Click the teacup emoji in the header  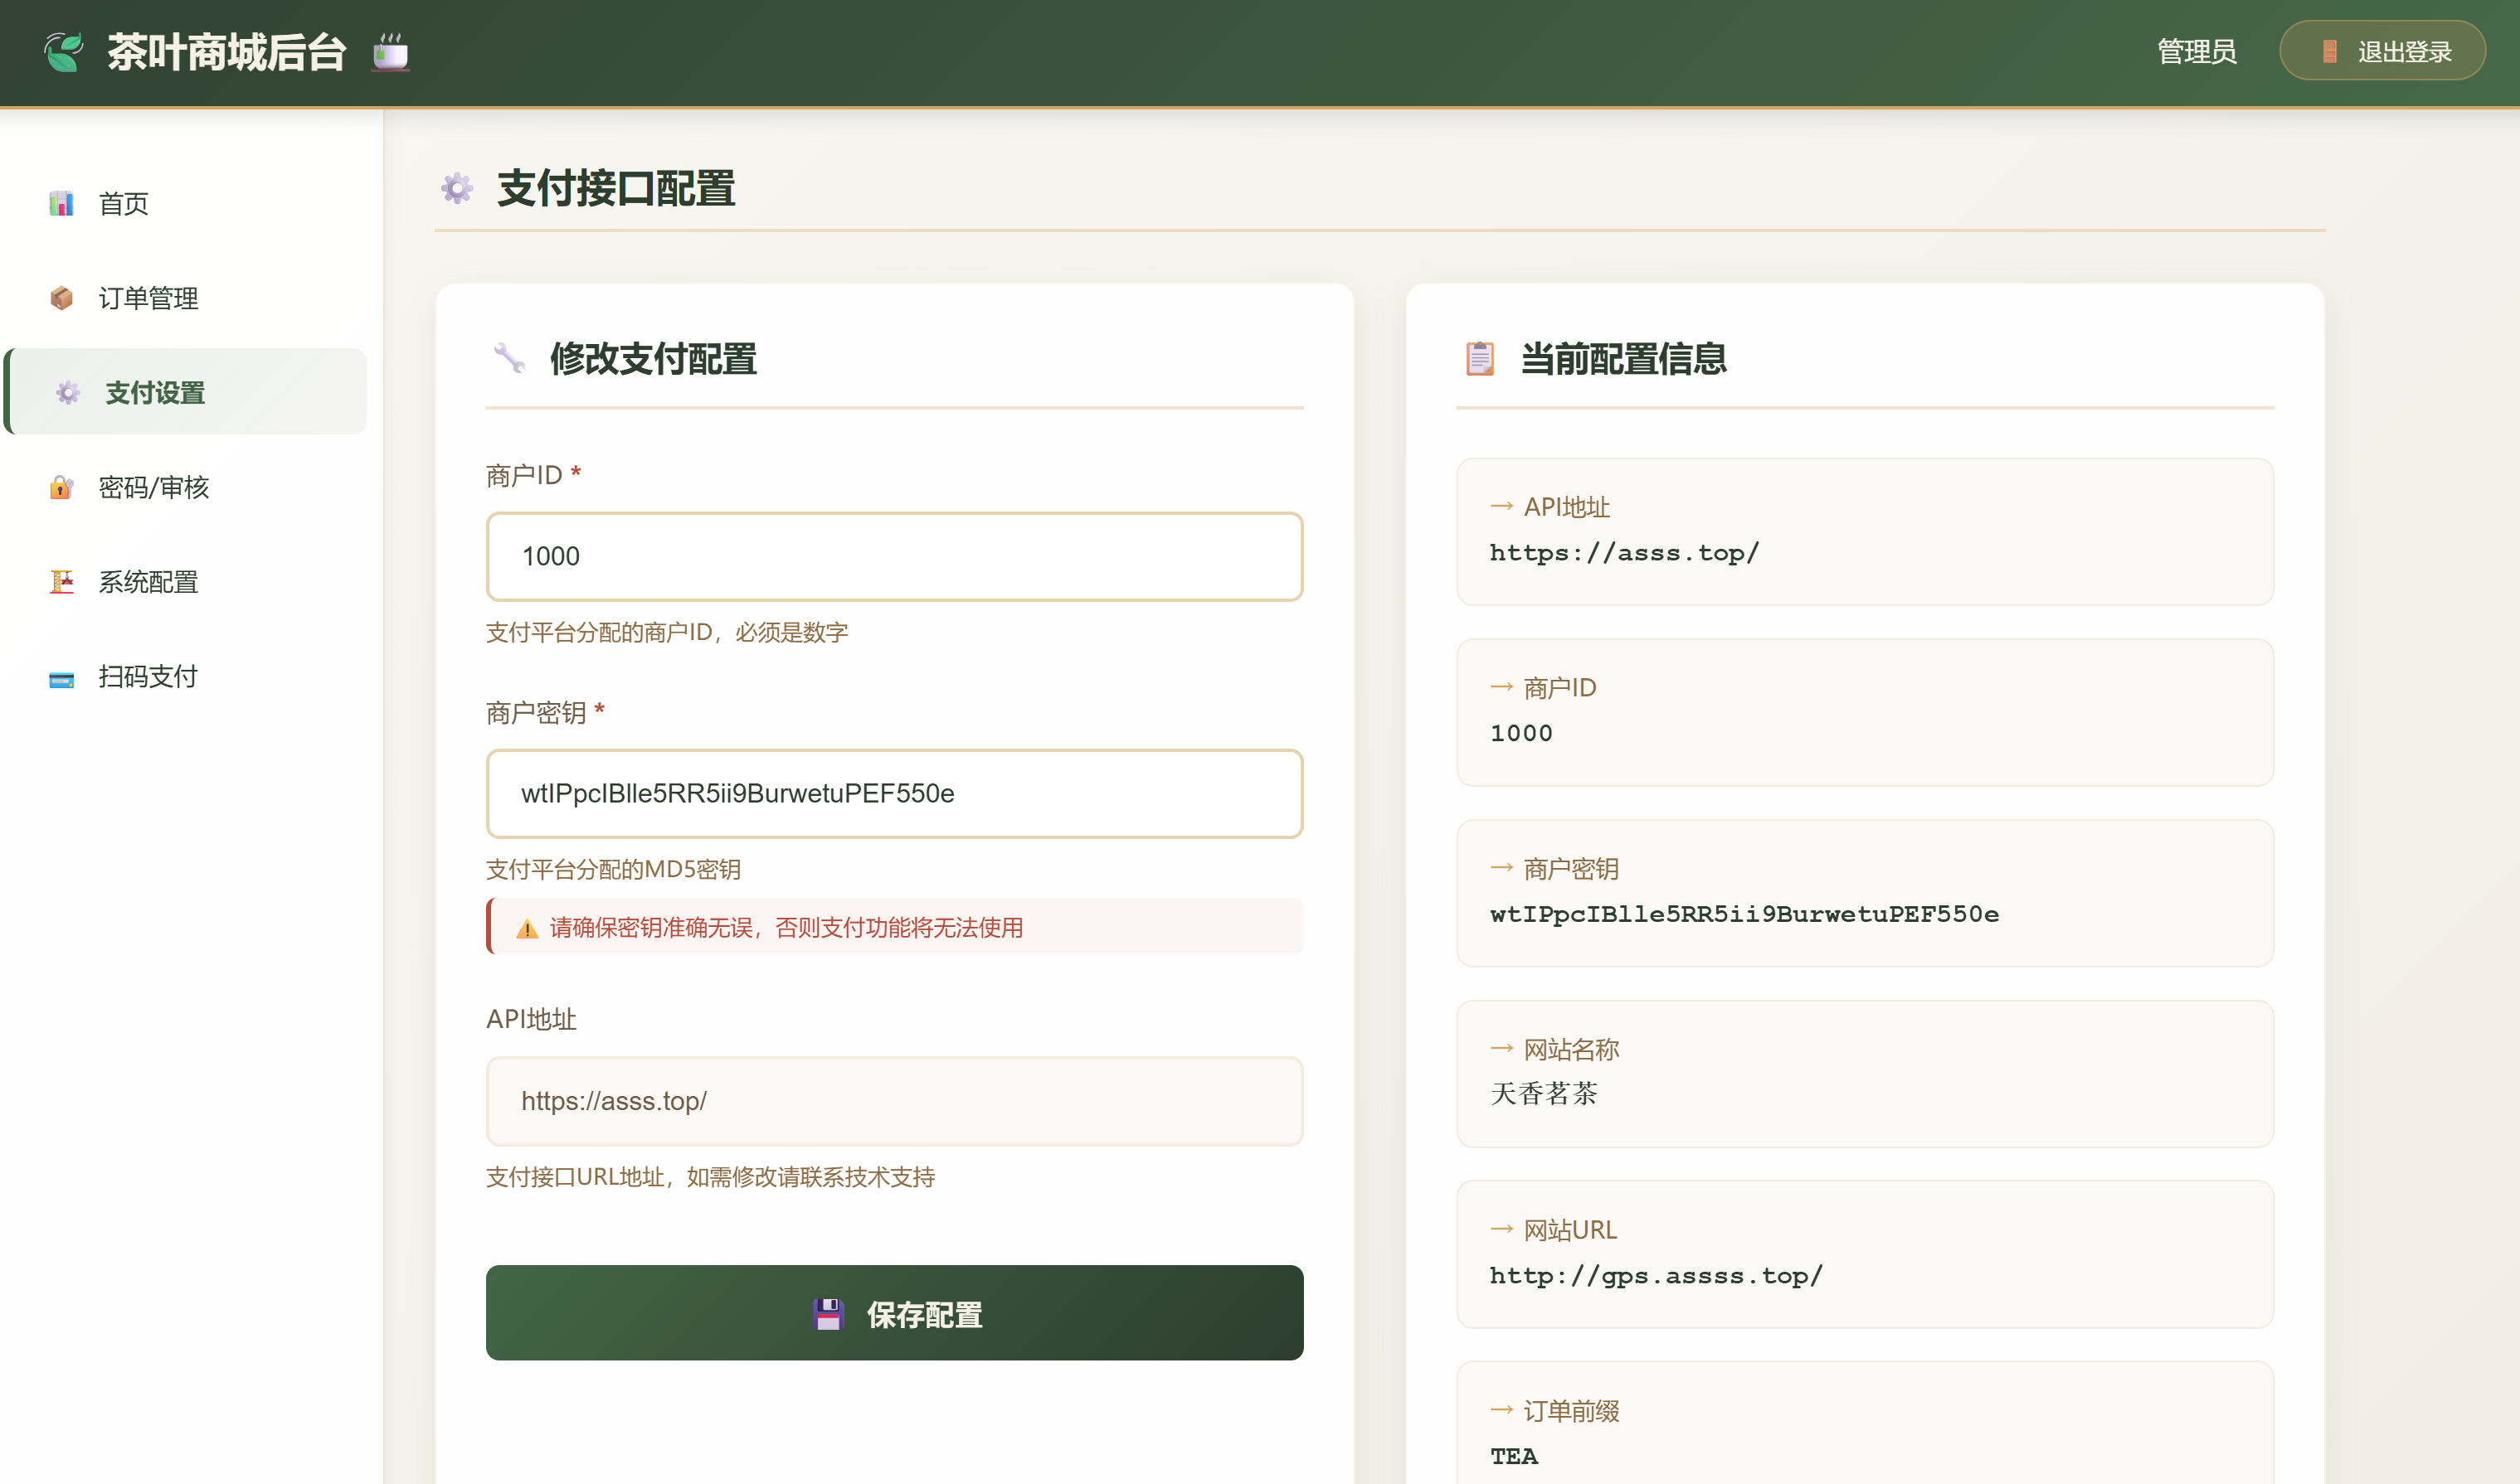388,53
